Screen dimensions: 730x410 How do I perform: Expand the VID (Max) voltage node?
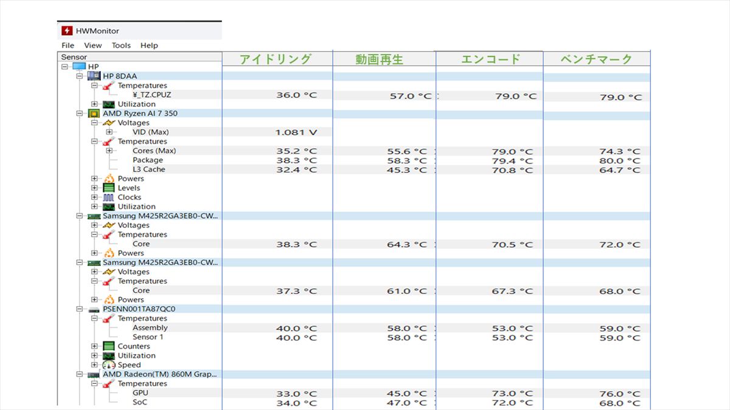(109, 132)
